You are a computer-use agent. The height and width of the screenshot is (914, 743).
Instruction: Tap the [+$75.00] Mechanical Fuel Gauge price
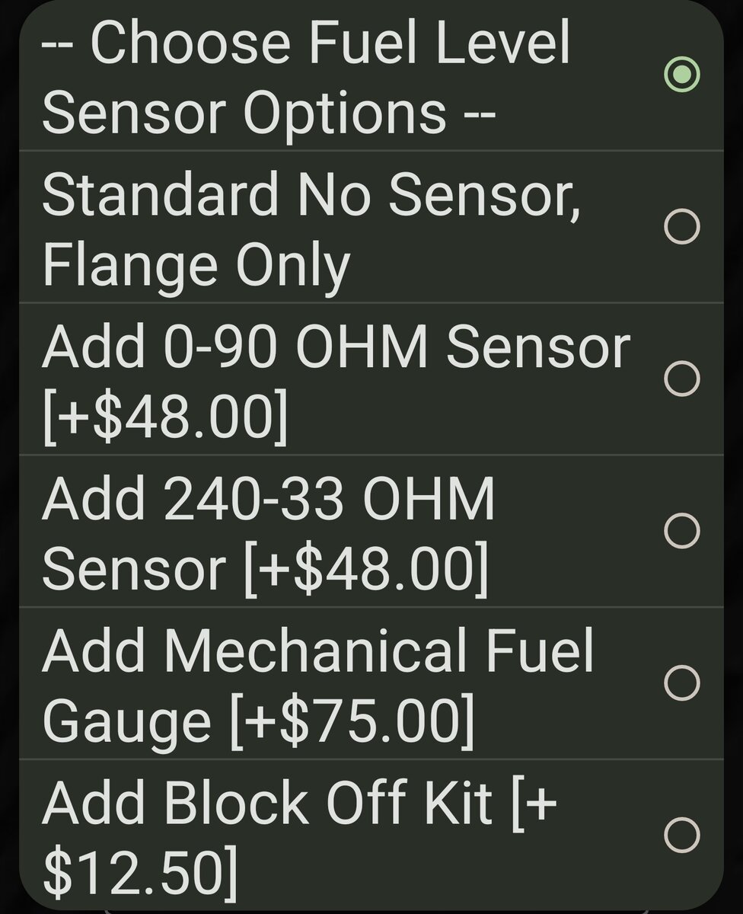tap(352, 721)
